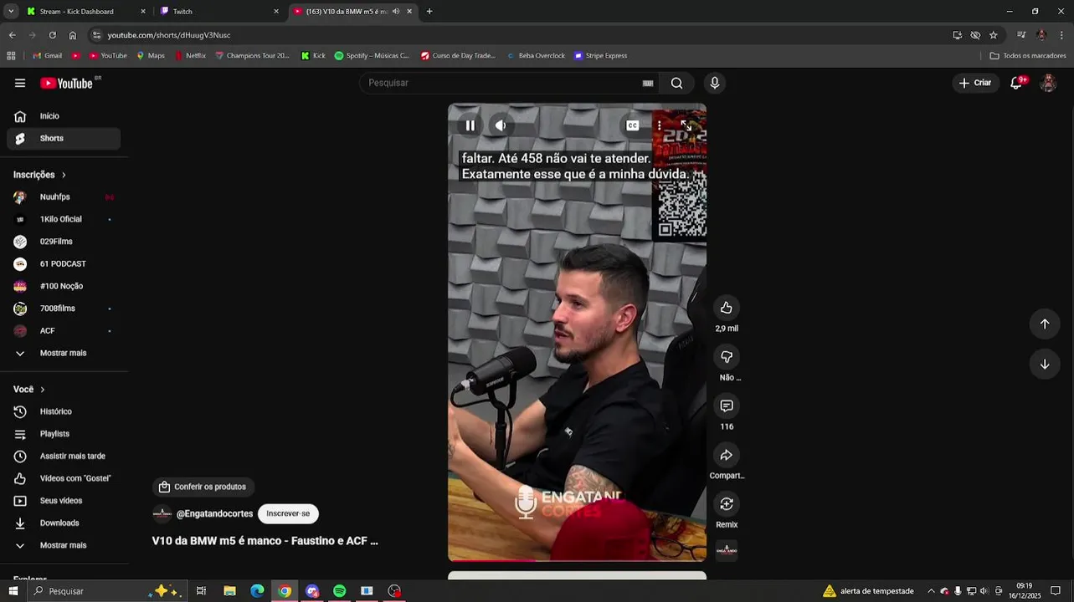Screen dimensions: 1074x602
Task: Open the YouTube hamburger guide menu
Action: pyautogui.click(x=20, y=83)
